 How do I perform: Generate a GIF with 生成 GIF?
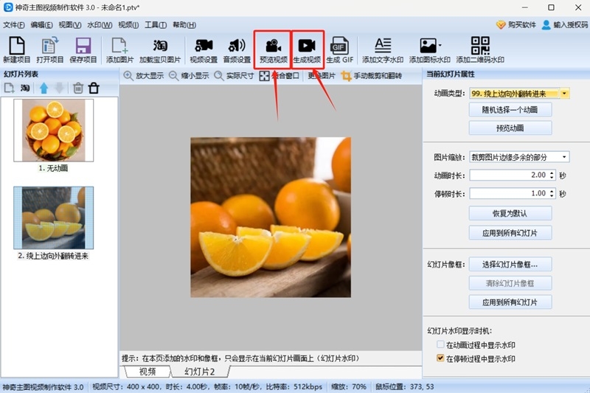point(340,49)
